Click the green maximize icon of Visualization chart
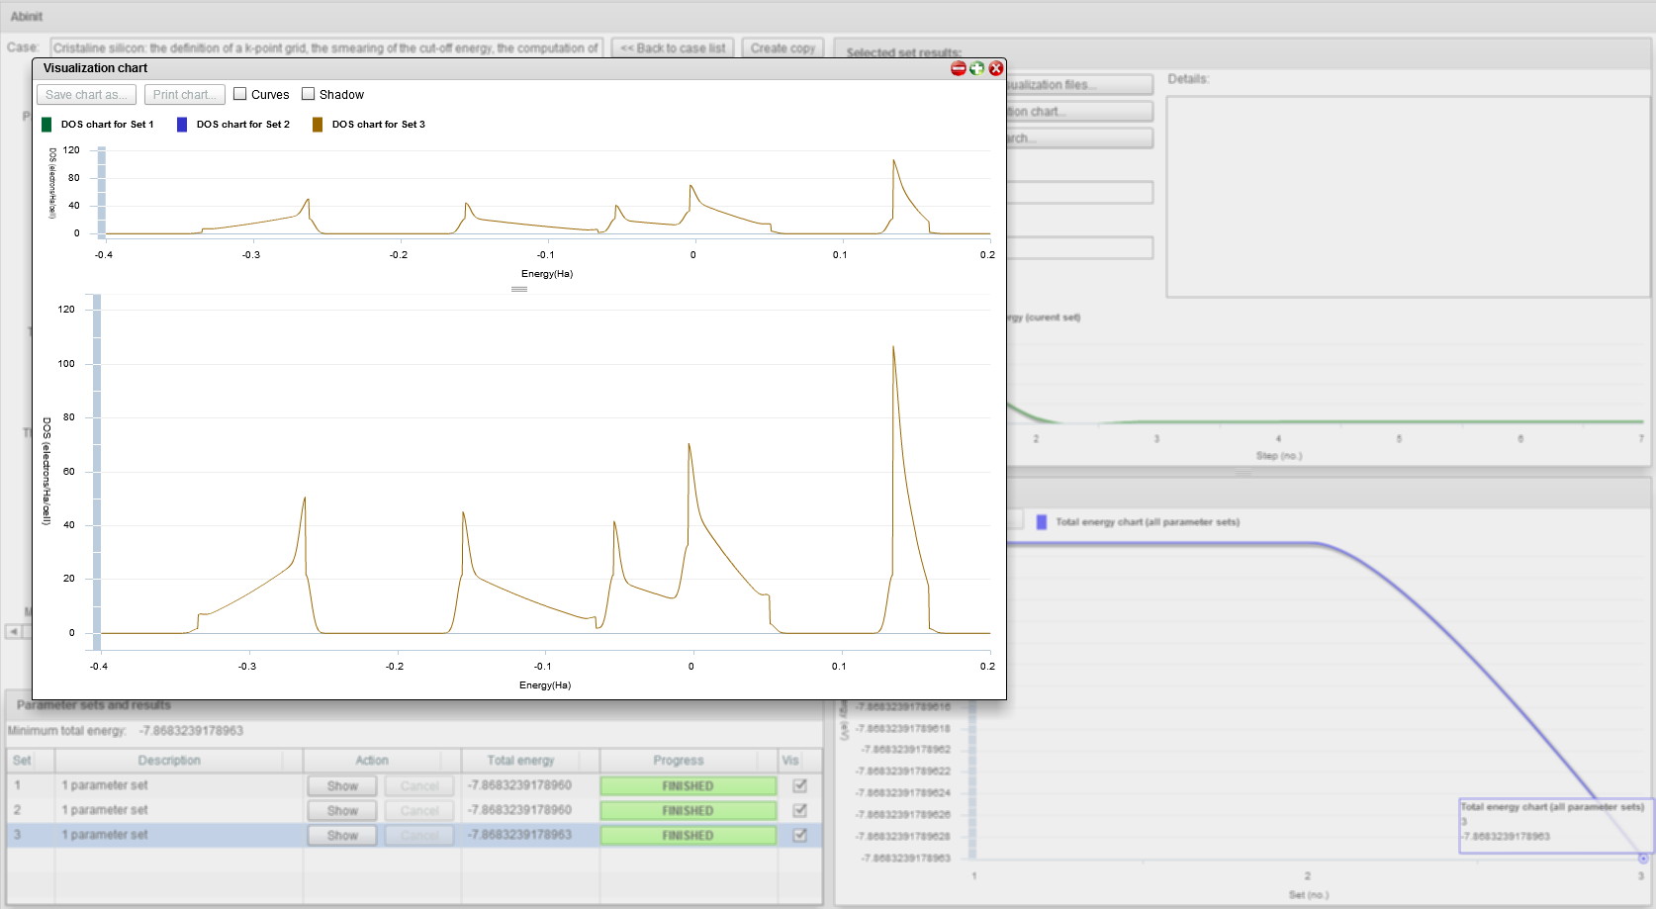The width and height of the screenshot is (1656, 909). tap(977, 68)
